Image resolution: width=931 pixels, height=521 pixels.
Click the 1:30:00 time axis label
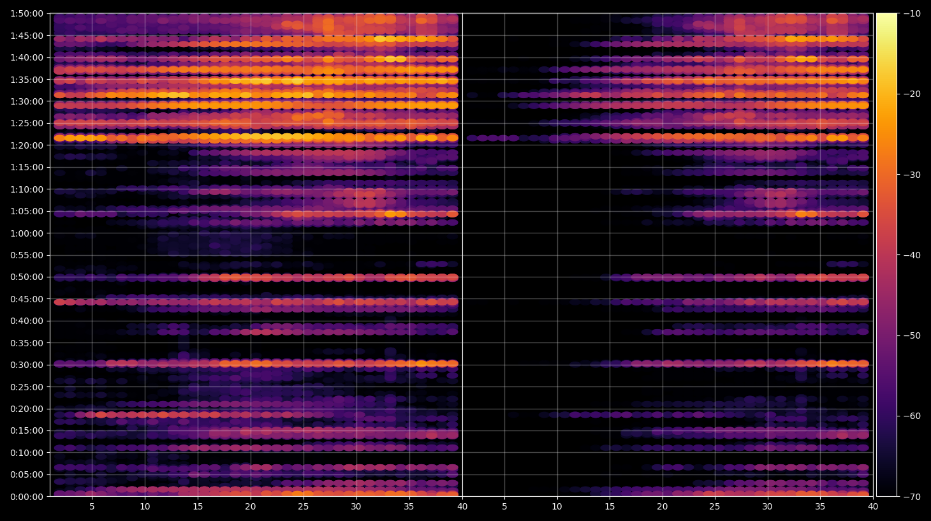(27, 101)
